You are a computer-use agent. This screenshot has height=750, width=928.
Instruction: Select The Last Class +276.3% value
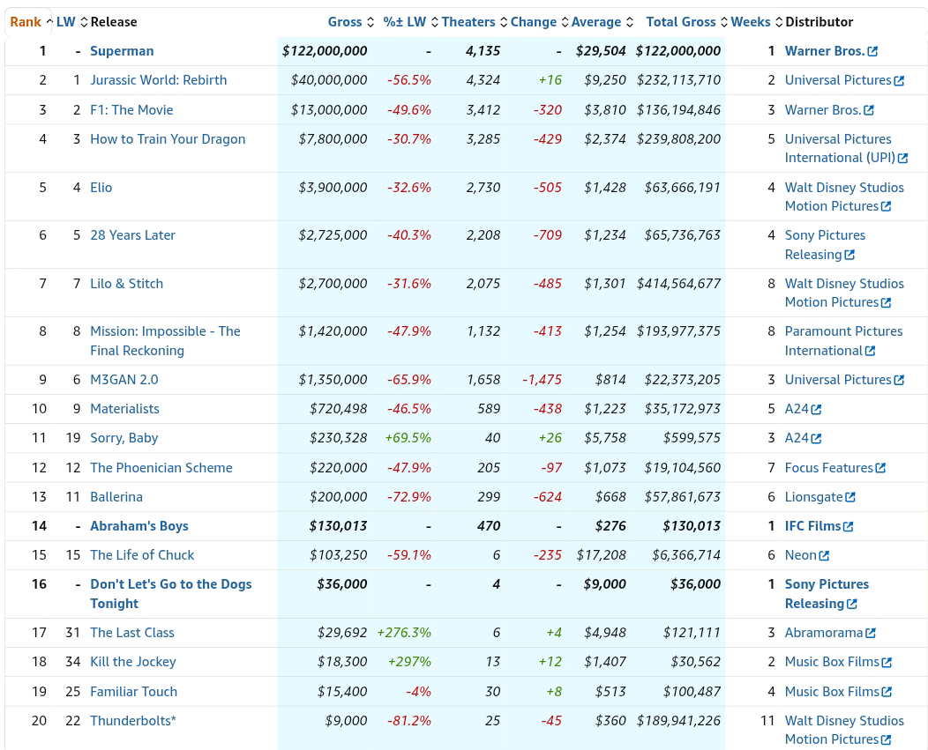click(404, 632)
